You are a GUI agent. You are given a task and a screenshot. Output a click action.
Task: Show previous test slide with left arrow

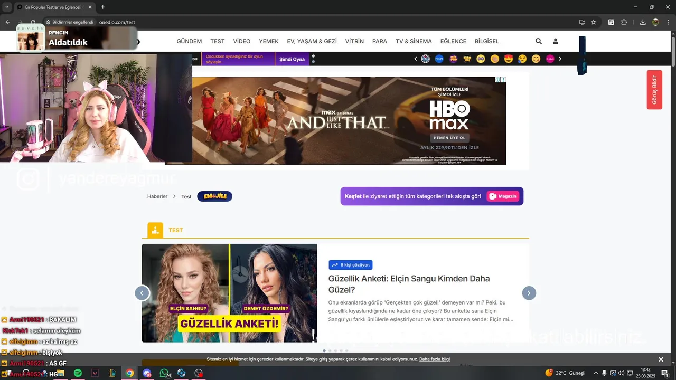[x=142, y=293]
